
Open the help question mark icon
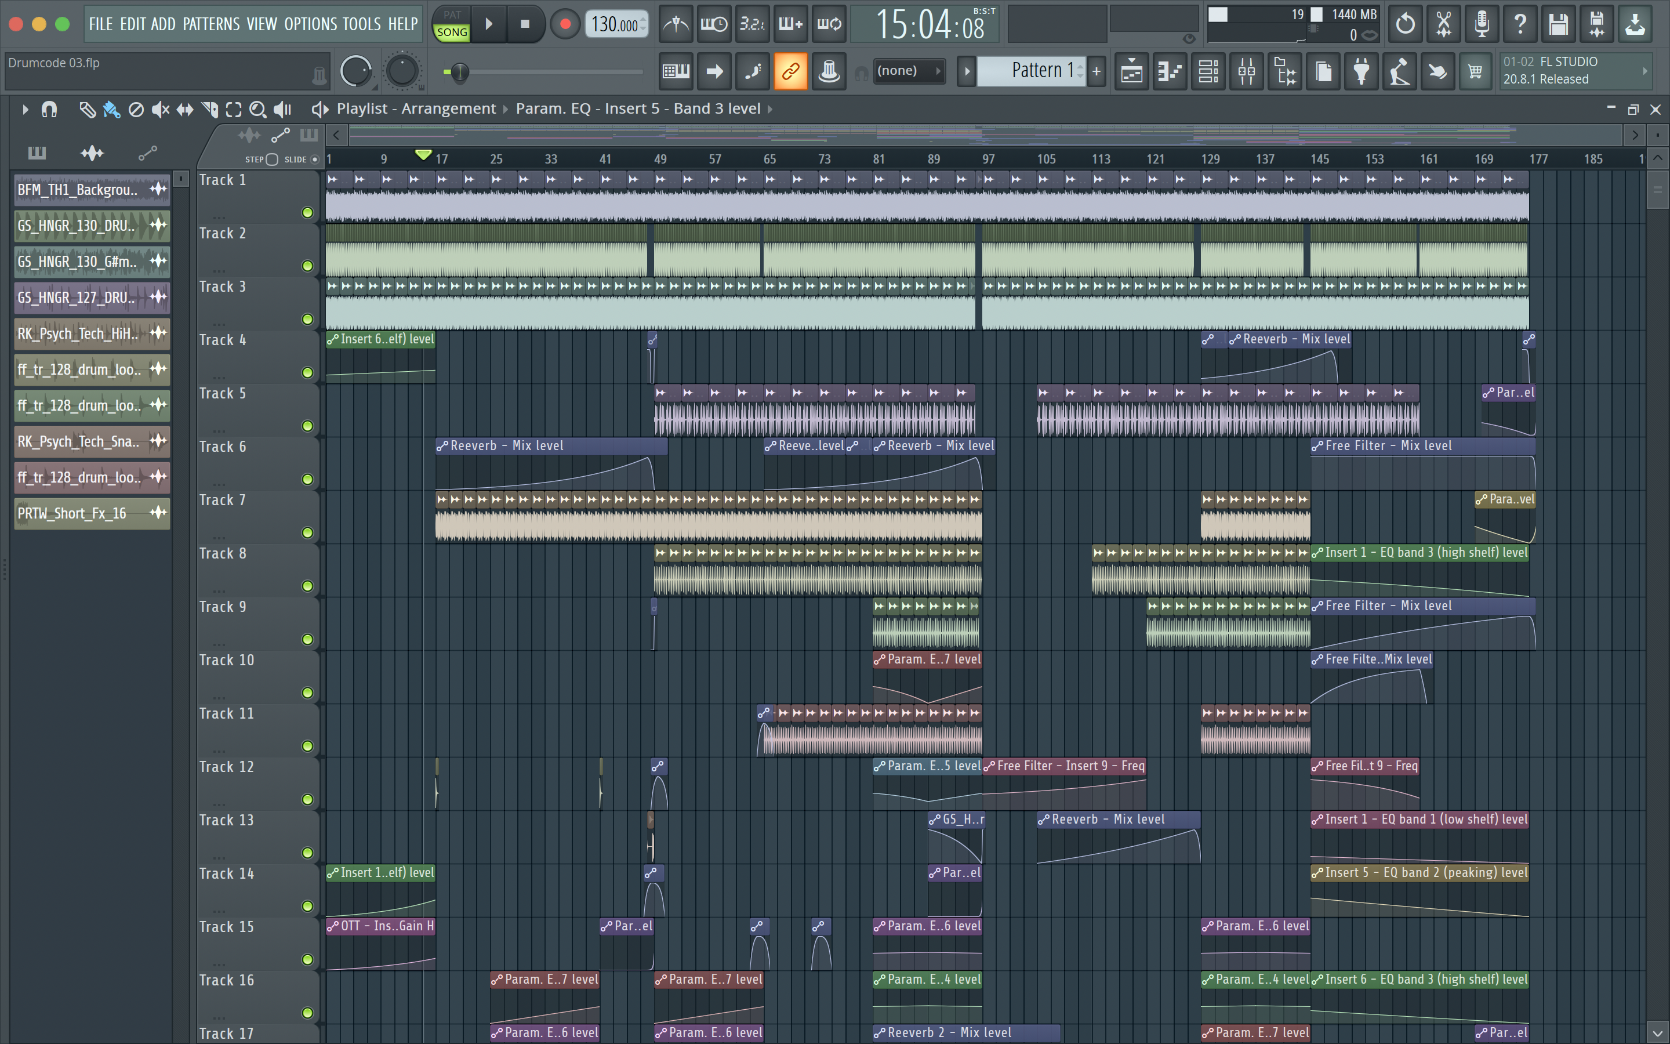(1520, 24)
